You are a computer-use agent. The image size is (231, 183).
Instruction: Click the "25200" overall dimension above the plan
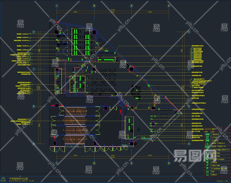click(113, 10)
